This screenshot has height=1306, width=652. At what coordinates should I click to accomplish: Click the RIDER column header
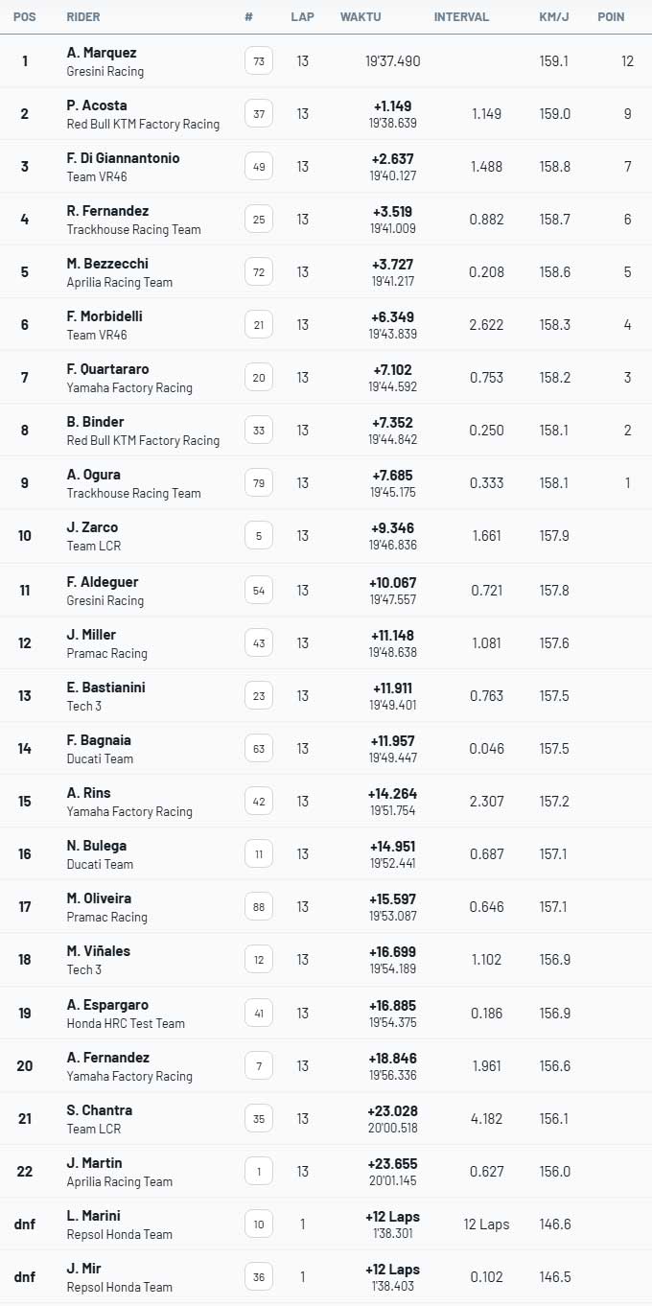(x=83, y=17)
